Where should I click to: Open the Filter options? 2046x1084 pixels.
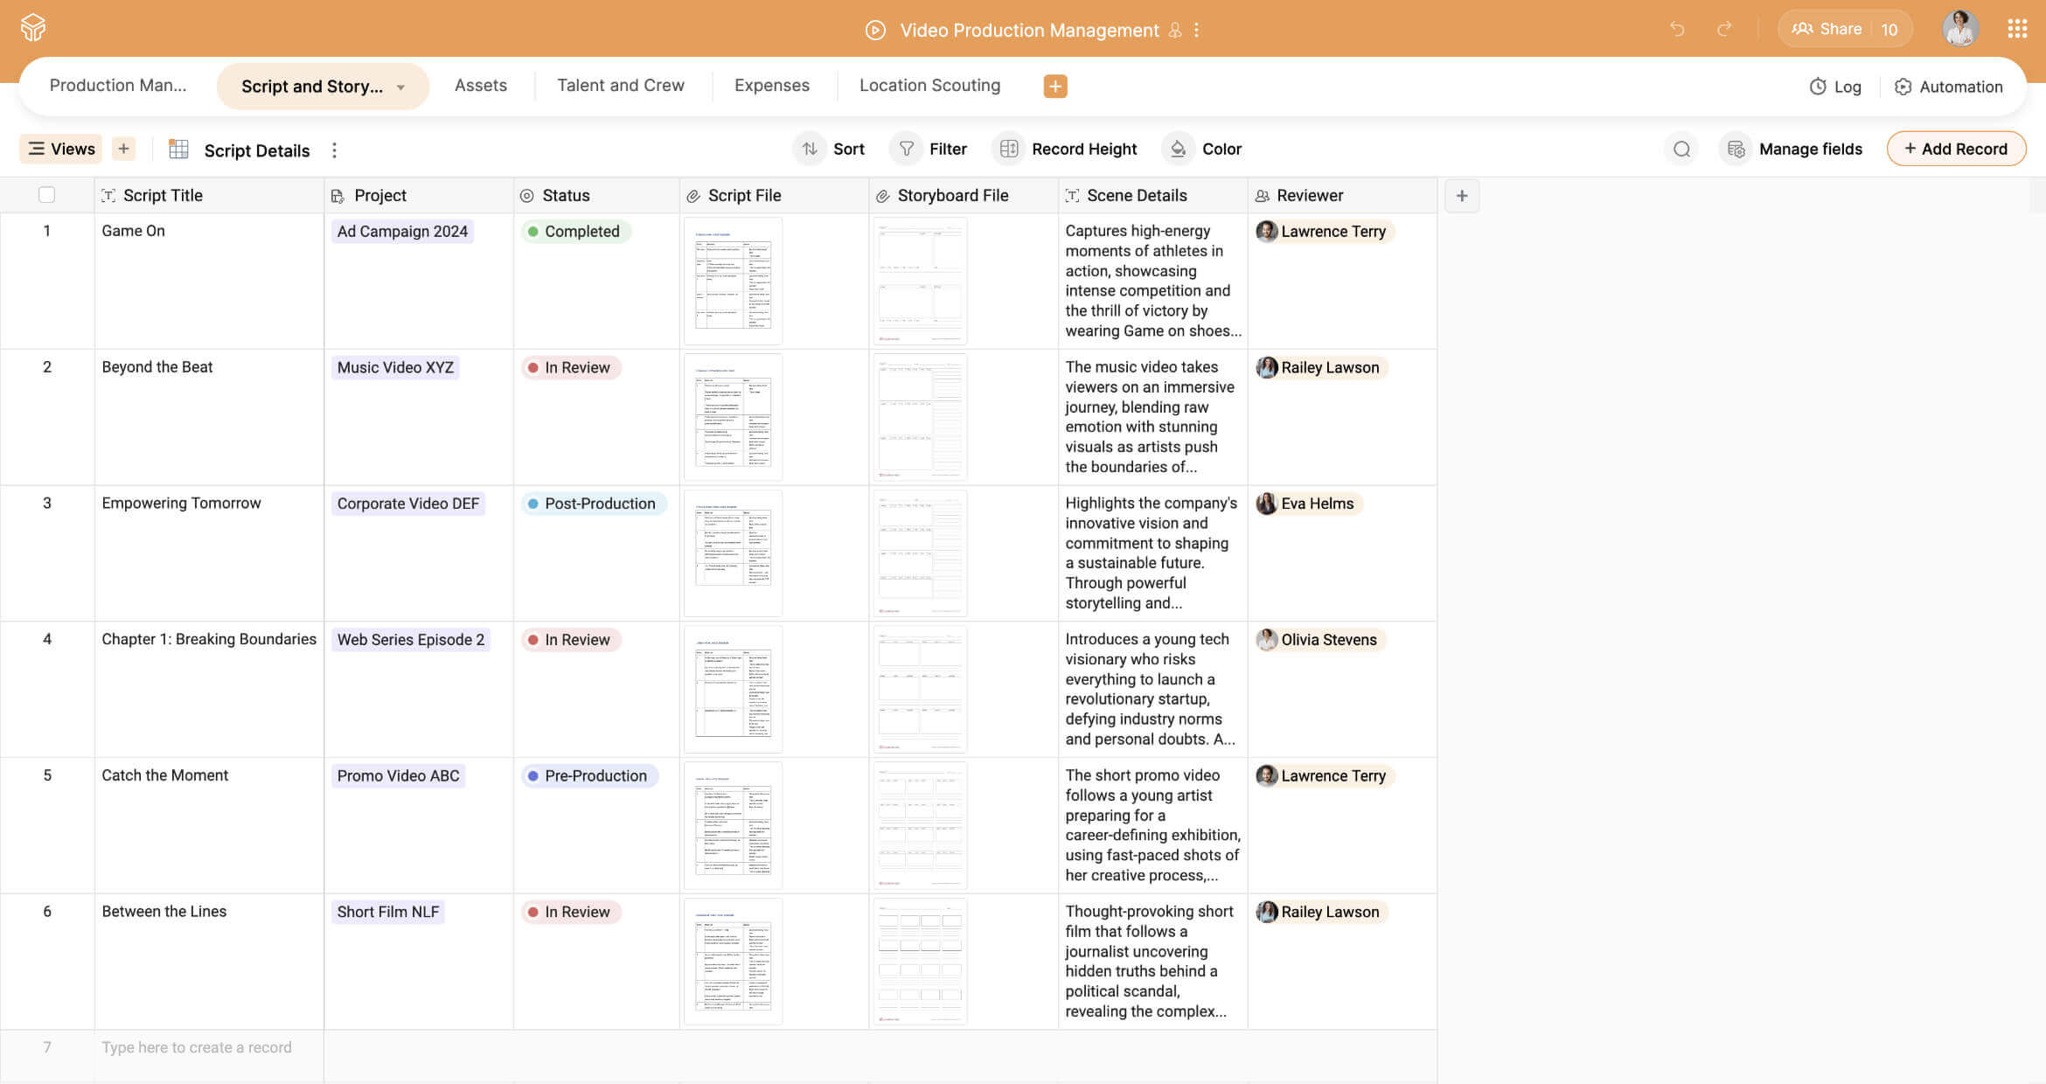coord(929,149)
